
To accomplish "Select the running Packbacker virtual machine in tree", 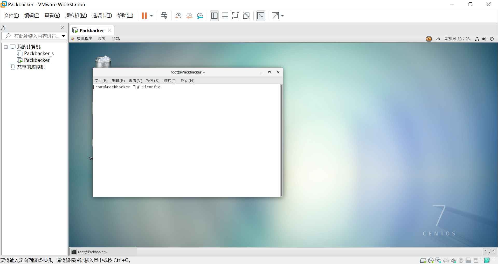I will coord(33,60).
